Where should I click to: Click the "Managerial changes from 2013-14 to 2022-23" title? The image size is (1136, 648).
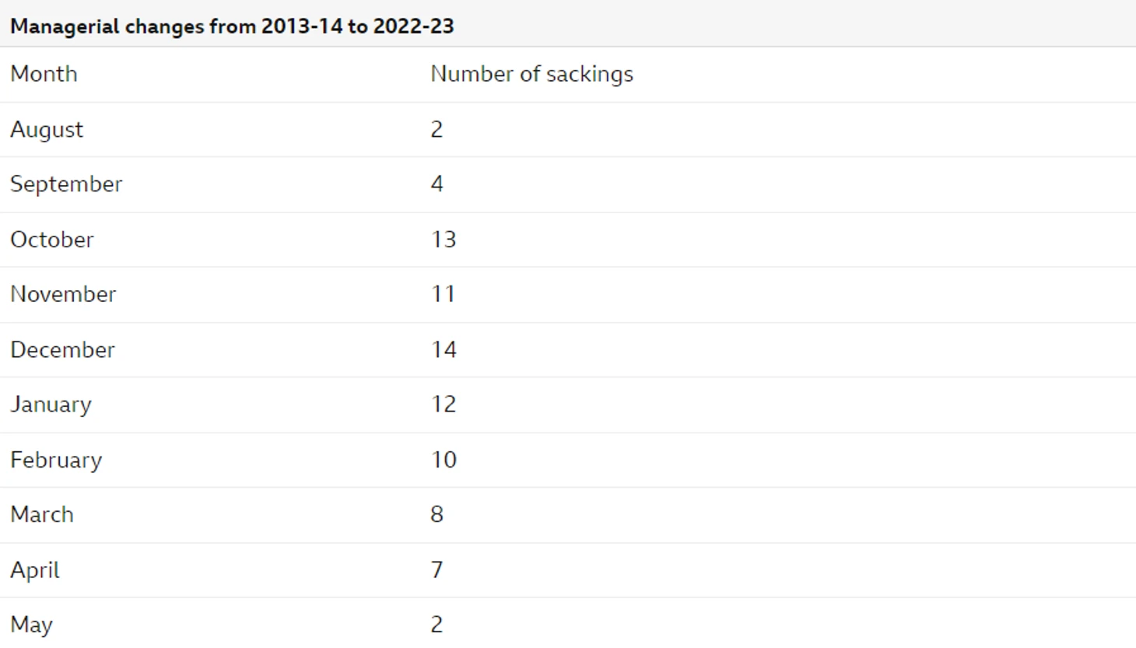pyautogui.click(x=232, y=26)
